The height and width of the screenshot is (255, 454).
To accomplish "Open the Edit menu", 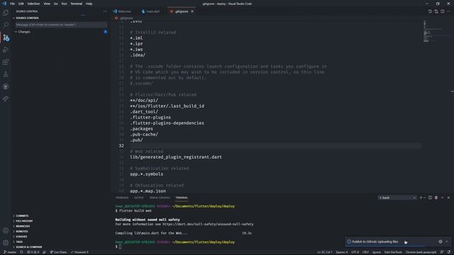I will point(21,4).
